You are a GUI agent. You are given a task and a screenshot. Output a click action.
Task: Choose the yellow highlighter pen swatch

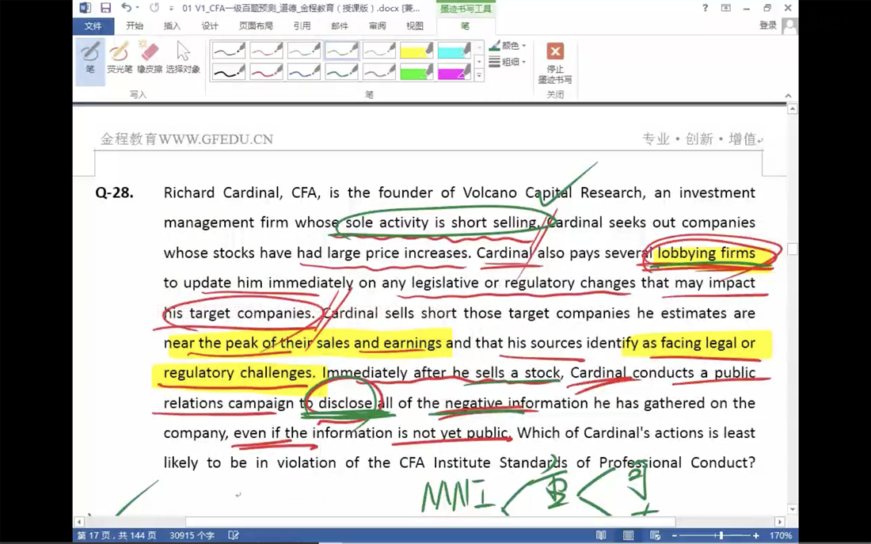coord(416,51)
